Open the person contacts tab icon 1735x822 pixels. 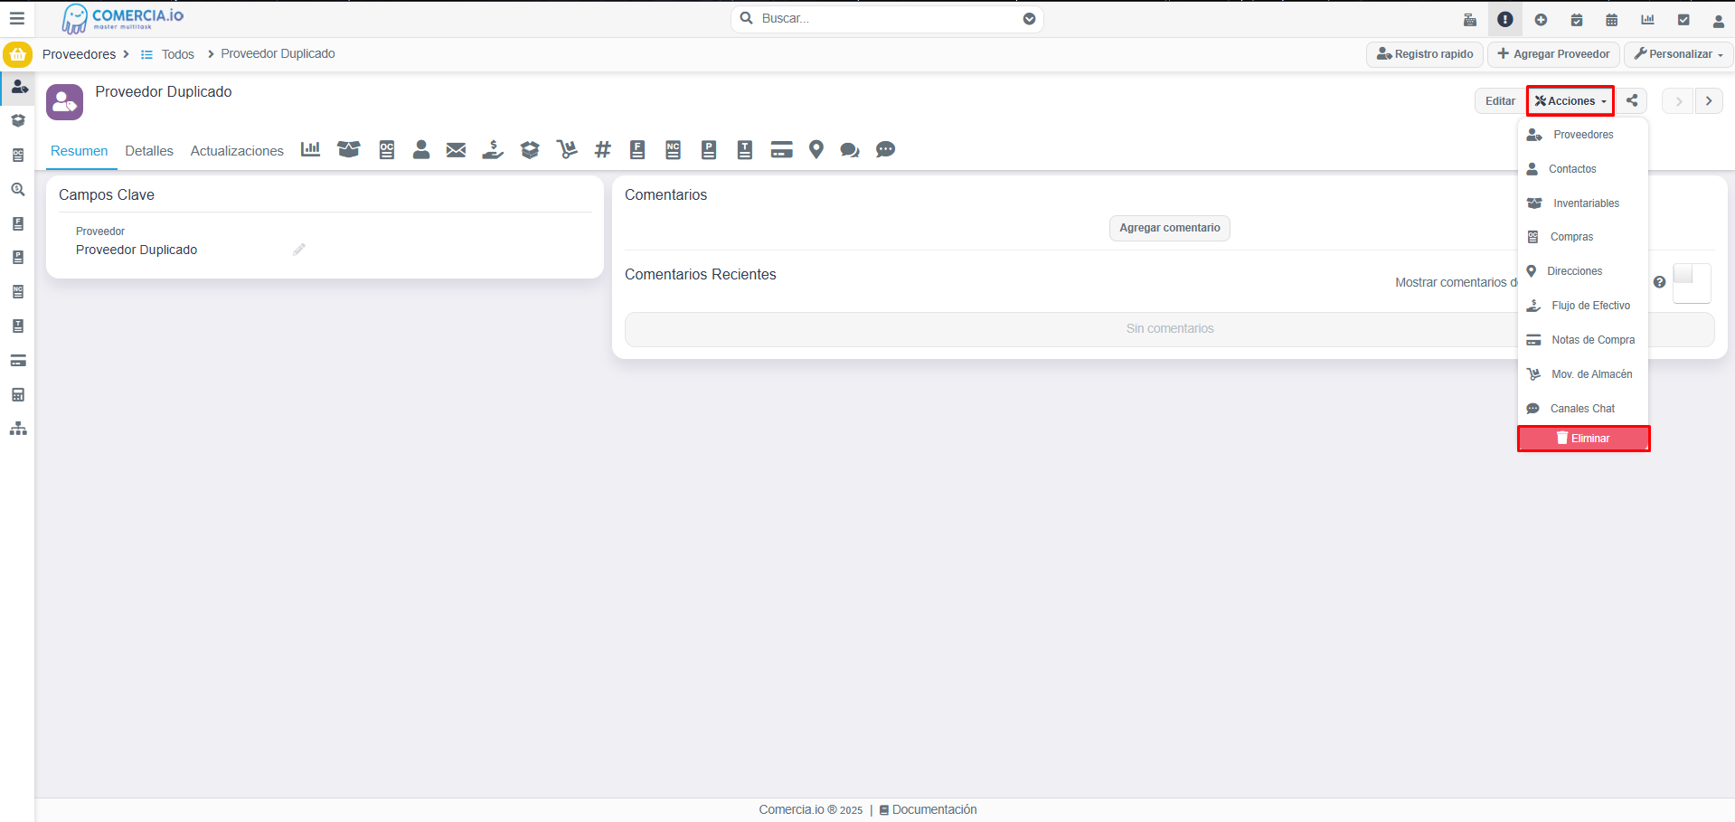coord(421,150)
